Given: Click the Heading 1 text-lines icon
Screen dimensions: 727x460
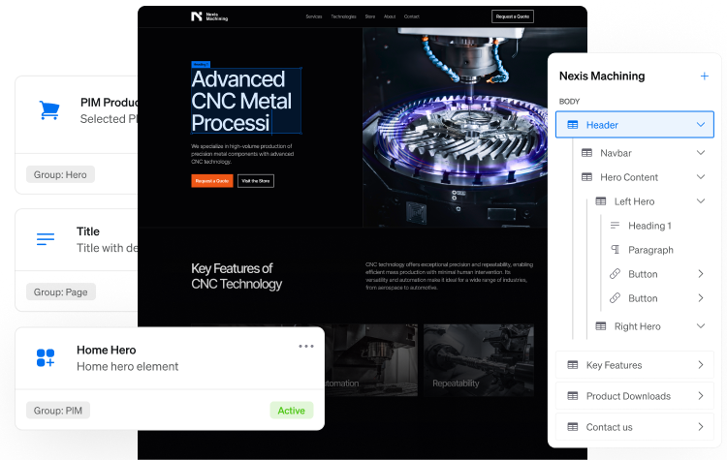Looking at the screenshot, I should 615,225.
